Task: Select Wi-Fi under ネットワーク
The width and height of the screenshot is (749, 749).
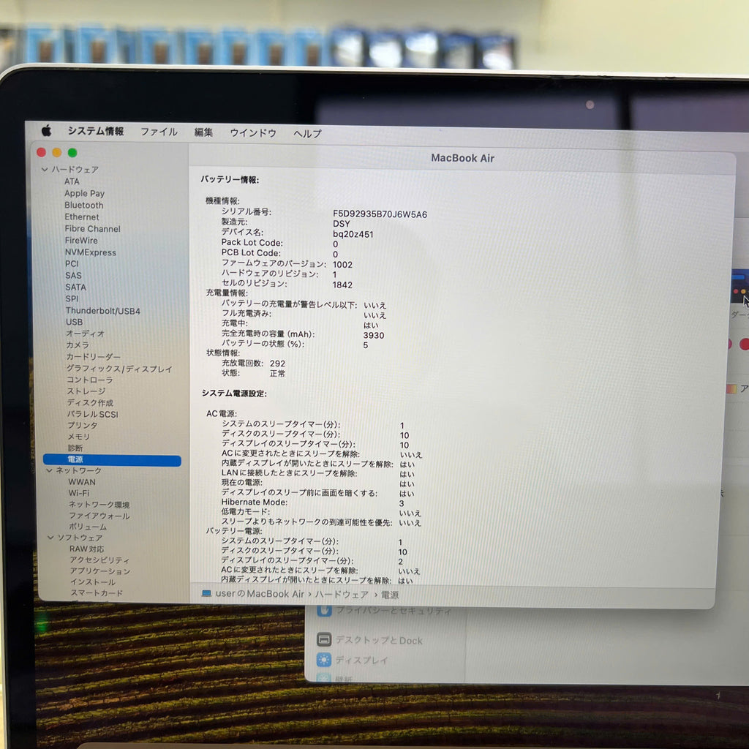Action: 79,493
